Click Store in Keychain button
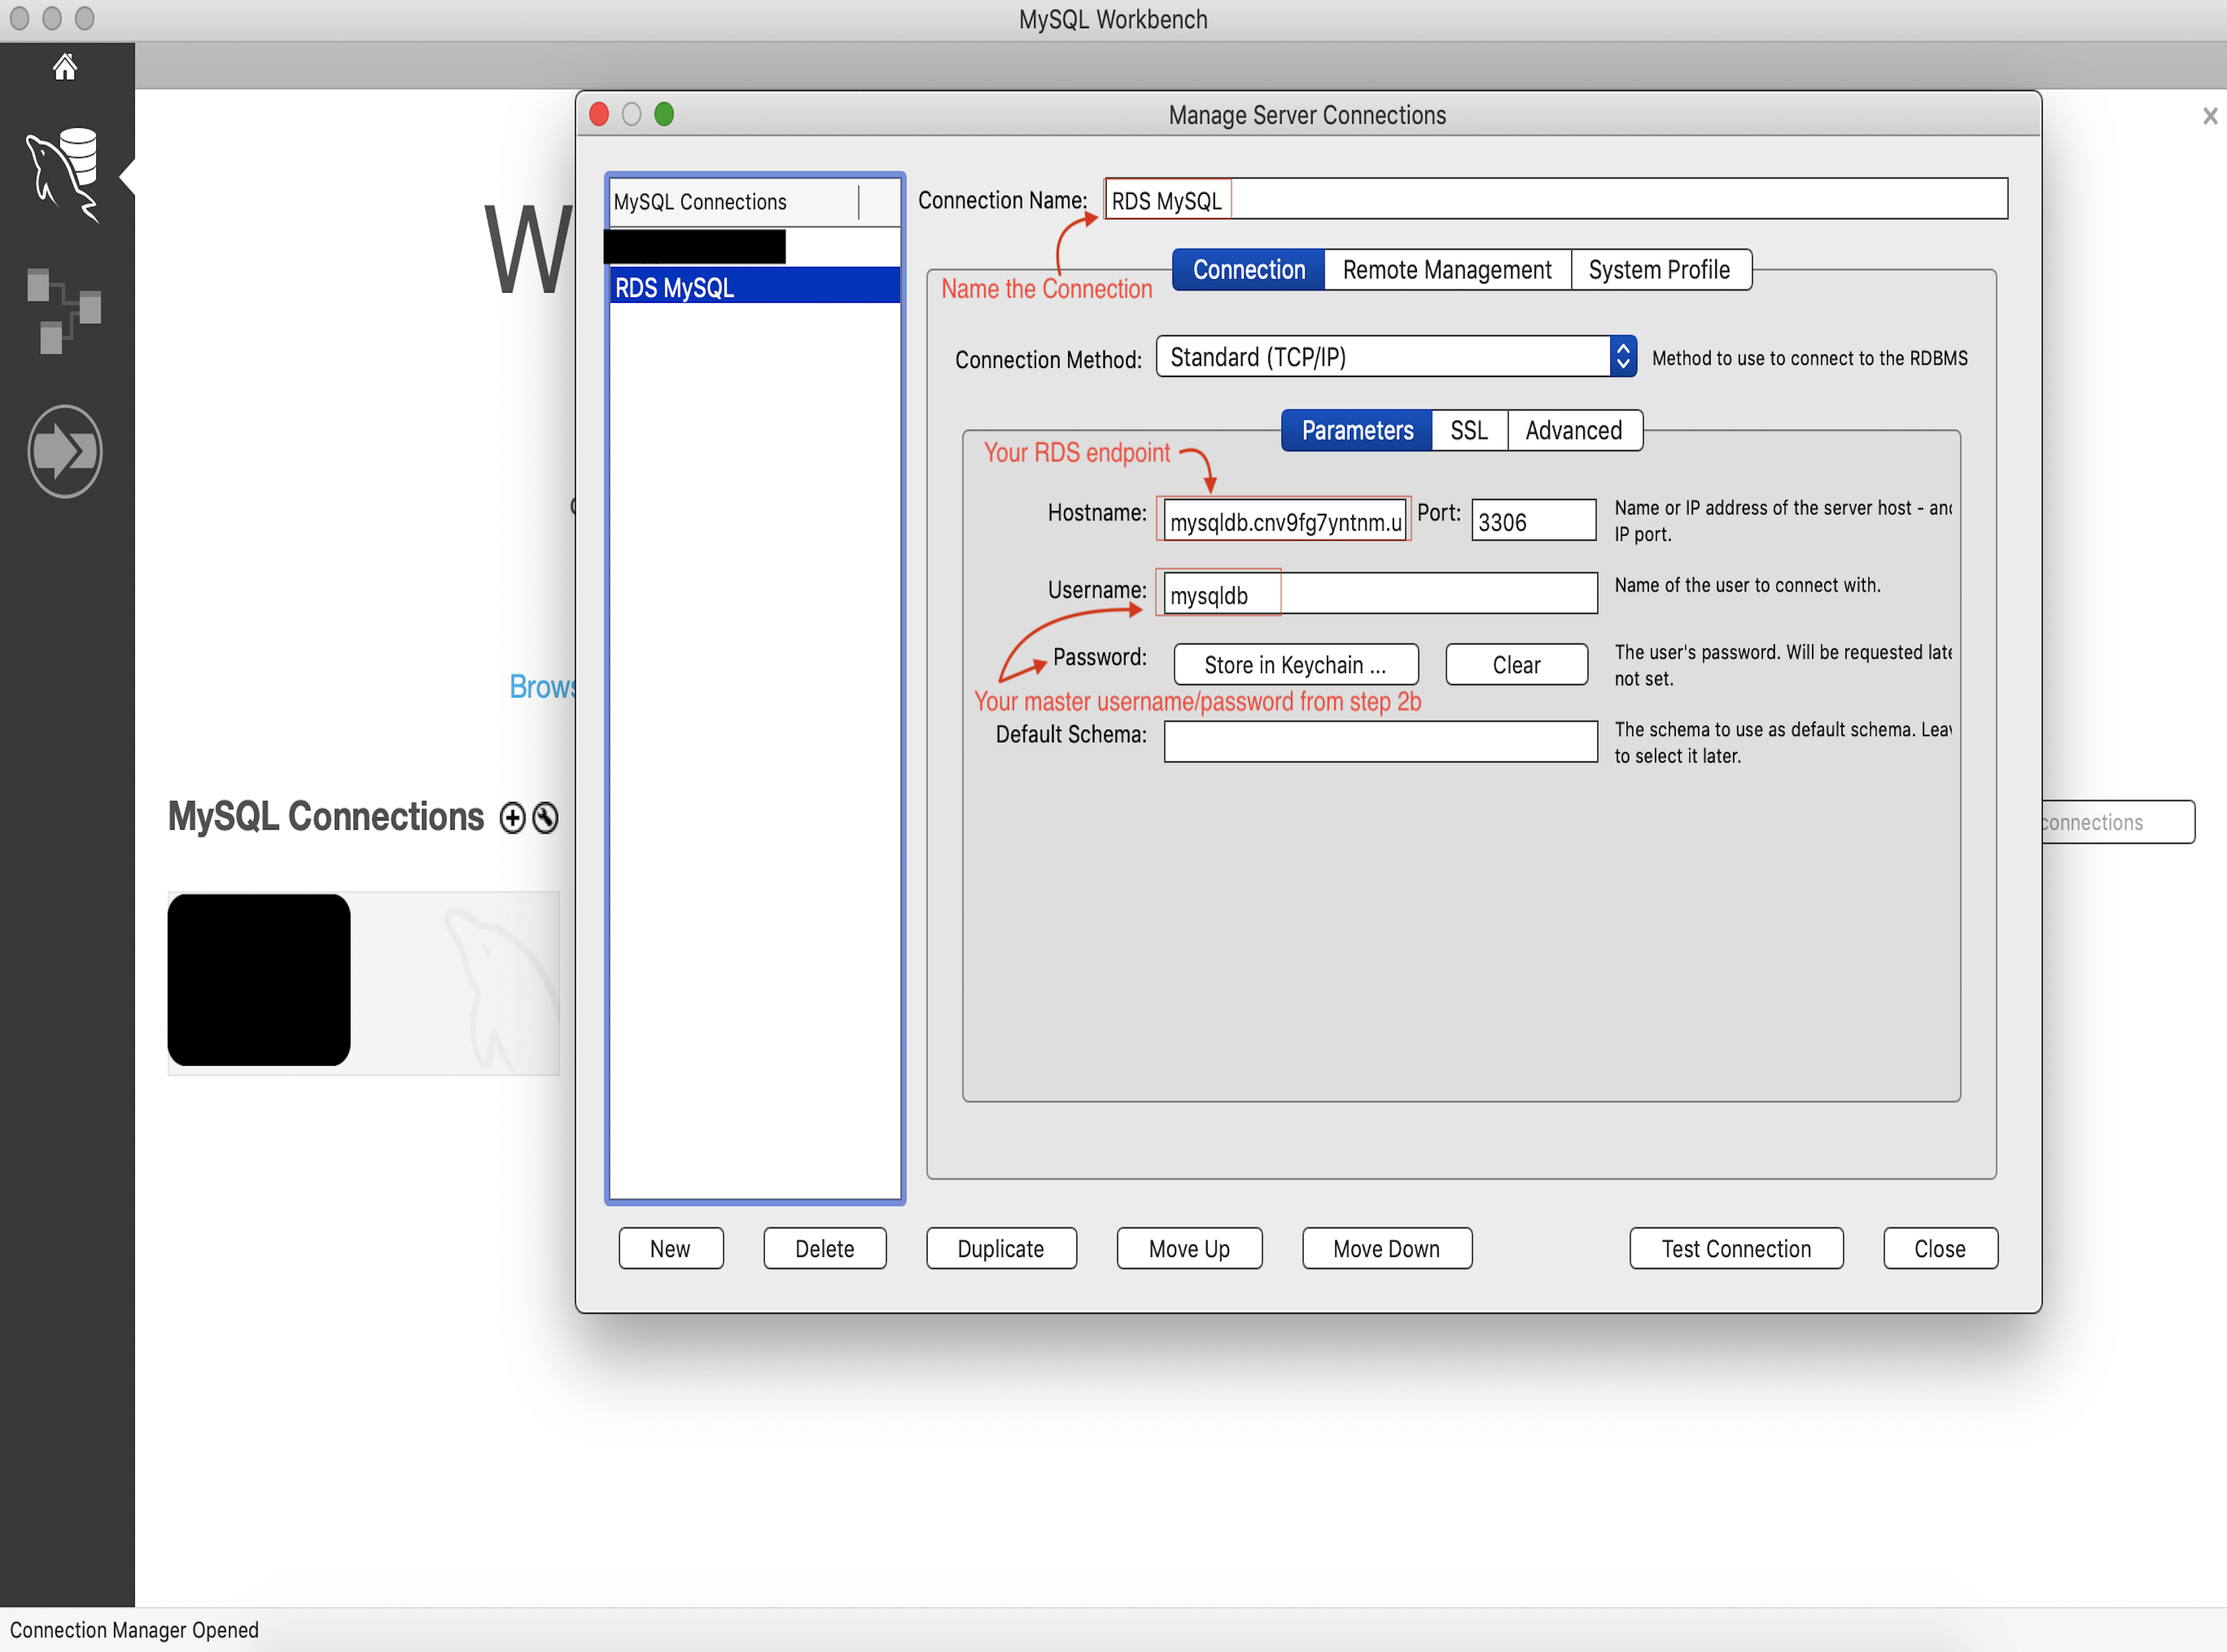The image size is (2227, 1652). (x=1296, y=665)
